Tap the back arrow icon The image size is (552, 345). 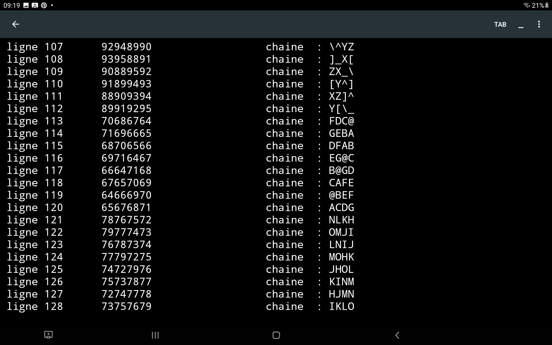click(x=16, y=24)
